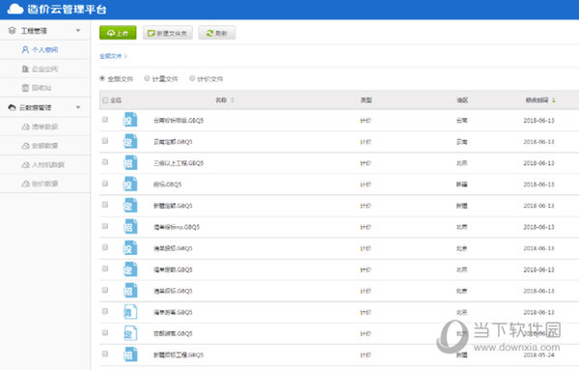
Task: Click the 定 icon of 新疆定额.GBQ5
Action: (x=130, y=205)
